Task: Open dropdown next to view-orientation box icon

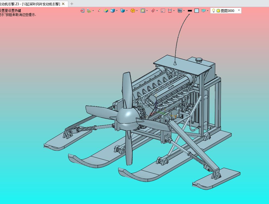Action: pos(127,11)
